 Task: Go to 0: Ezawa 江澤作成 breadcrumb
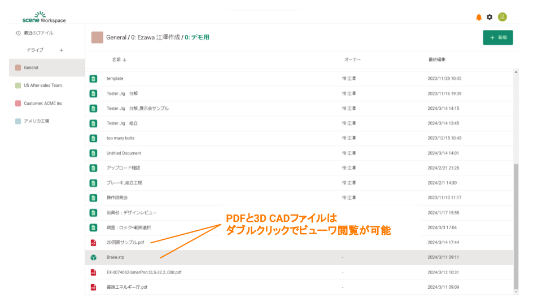[x=156, y=37]
